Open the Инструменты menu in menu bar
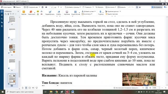168x94 pixels. 19,4
